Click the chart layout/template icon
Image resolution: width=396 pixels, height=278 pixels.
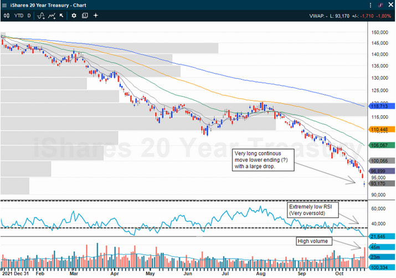(85, 16)
